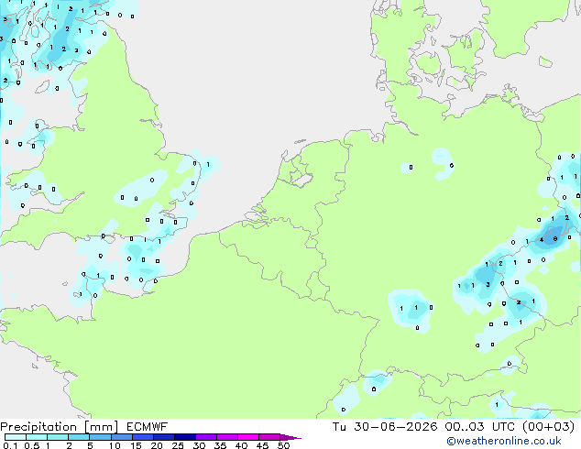Click the '[mm]' unit label
Screen dimensions: 581x449
pyautogui.click(x=101, y=427)
